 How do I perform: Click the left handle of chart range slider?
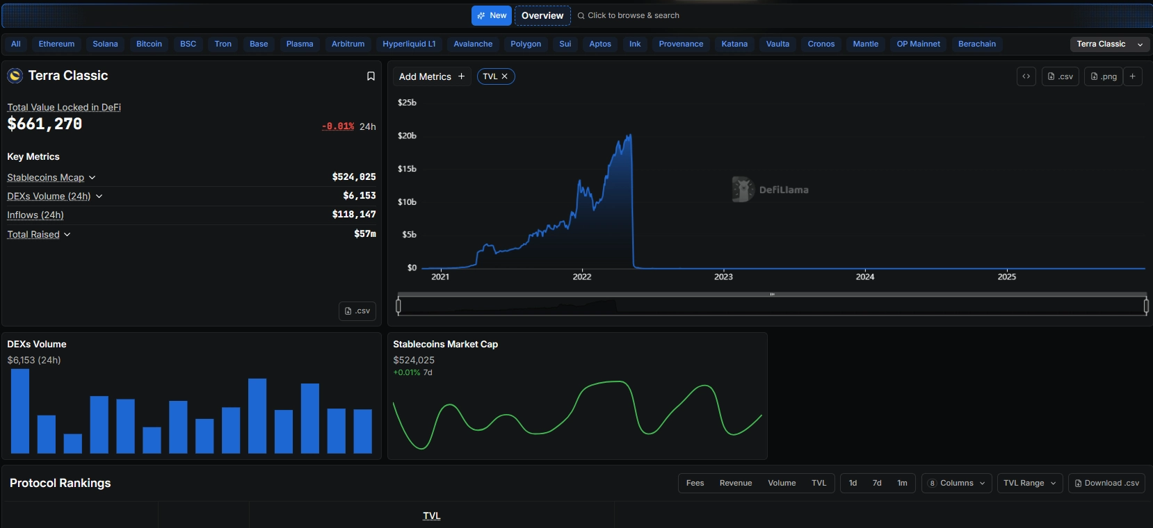[x=398, y=305]
